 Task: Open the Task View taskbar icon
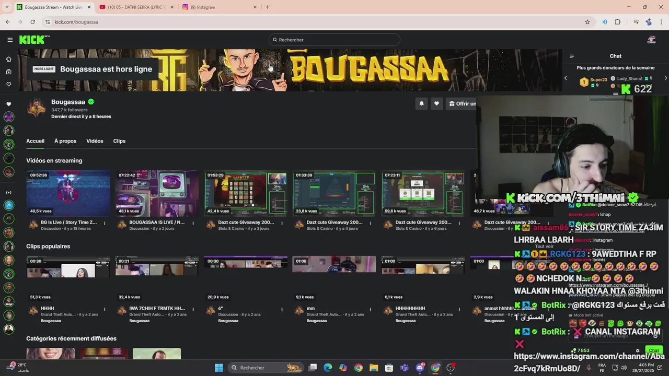(313, 368)
